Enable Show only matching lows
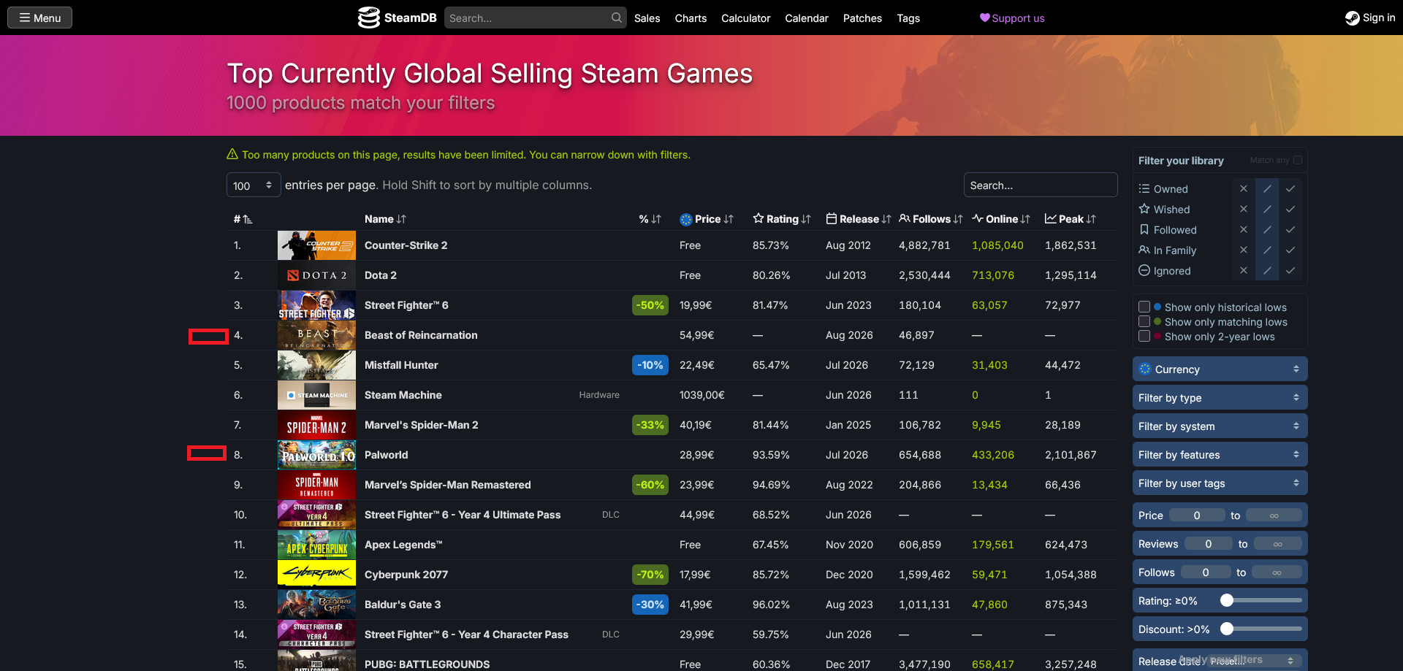Viewport: 1403px width, 671px height. click(x=1144, y=322)
